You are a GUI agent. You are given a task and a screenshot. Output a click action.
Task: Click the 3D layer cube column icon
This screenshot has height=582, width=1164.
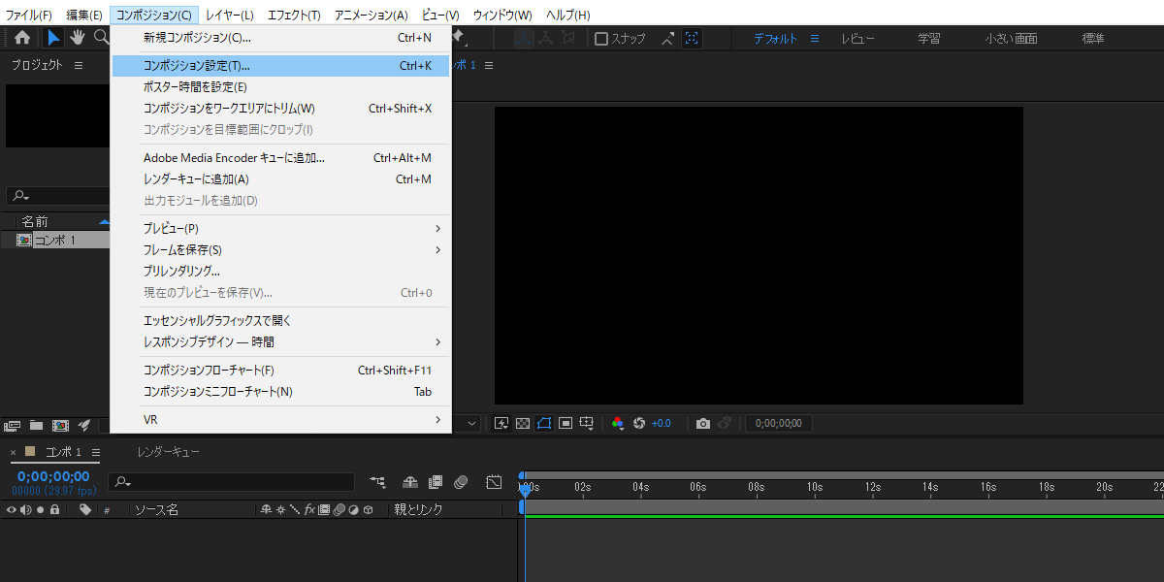[369, 509]
